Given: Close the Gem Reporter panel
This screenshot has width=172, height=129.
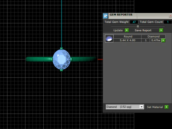Looking at the screenshot, I should [171, 16].
